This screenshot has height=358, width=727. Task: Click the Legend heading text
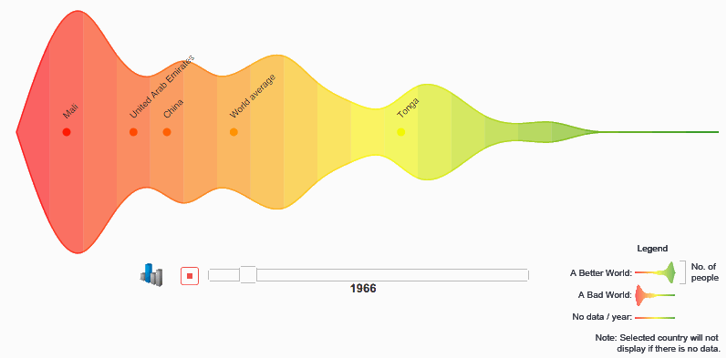(652, 249)
